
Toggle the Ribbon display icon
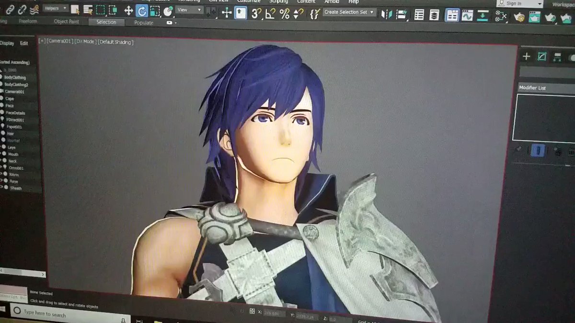click(452, 15)
